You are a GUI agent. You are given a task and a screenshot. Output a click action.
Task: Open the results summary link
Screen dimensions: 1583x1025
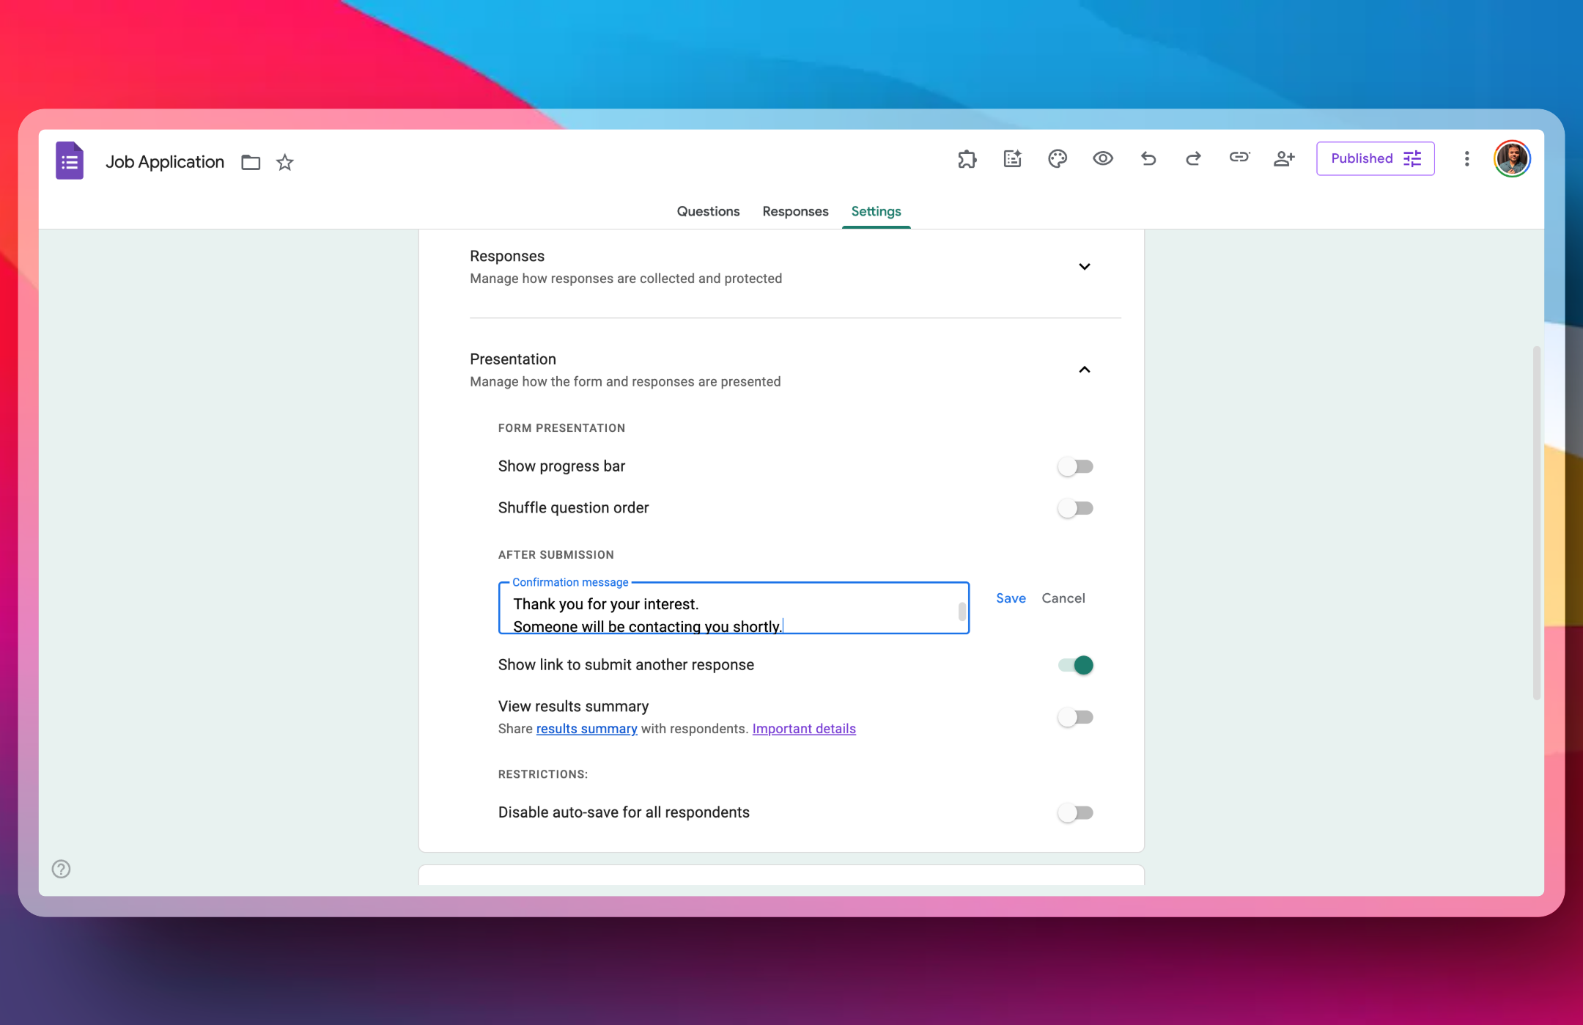coord(586,728)
